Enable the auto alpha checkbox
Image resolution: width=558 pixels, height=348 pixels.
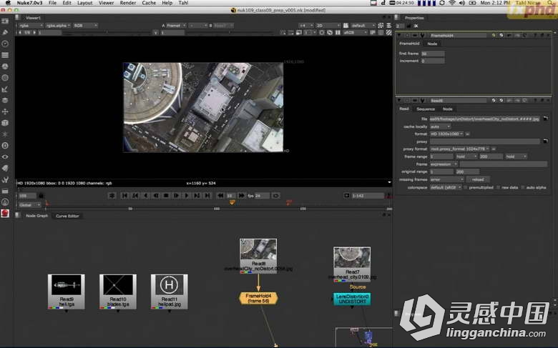pos(523,187)
